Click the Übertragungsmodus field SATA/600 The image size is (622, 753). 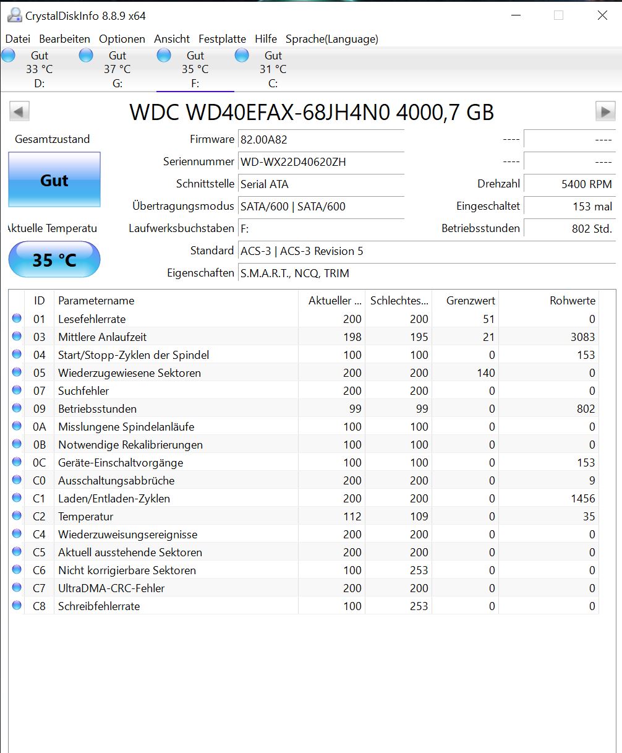[322, 207]
